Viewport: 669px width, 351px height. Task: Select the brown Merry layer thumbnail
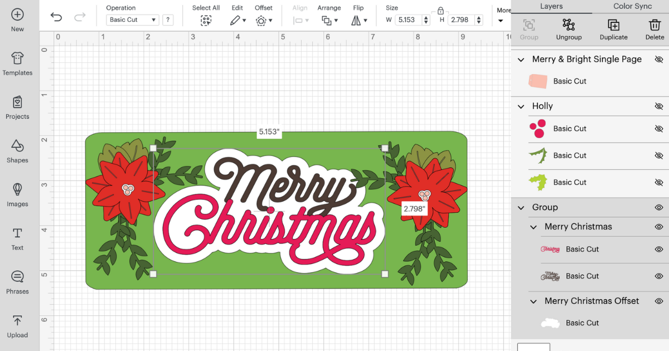(x=550, y=276)
